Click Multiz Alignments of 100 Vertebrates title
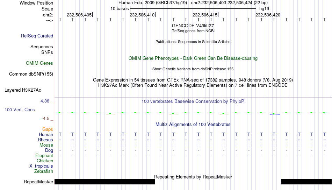Viewport: 332px width, 190px height. (x=193, y=125)
